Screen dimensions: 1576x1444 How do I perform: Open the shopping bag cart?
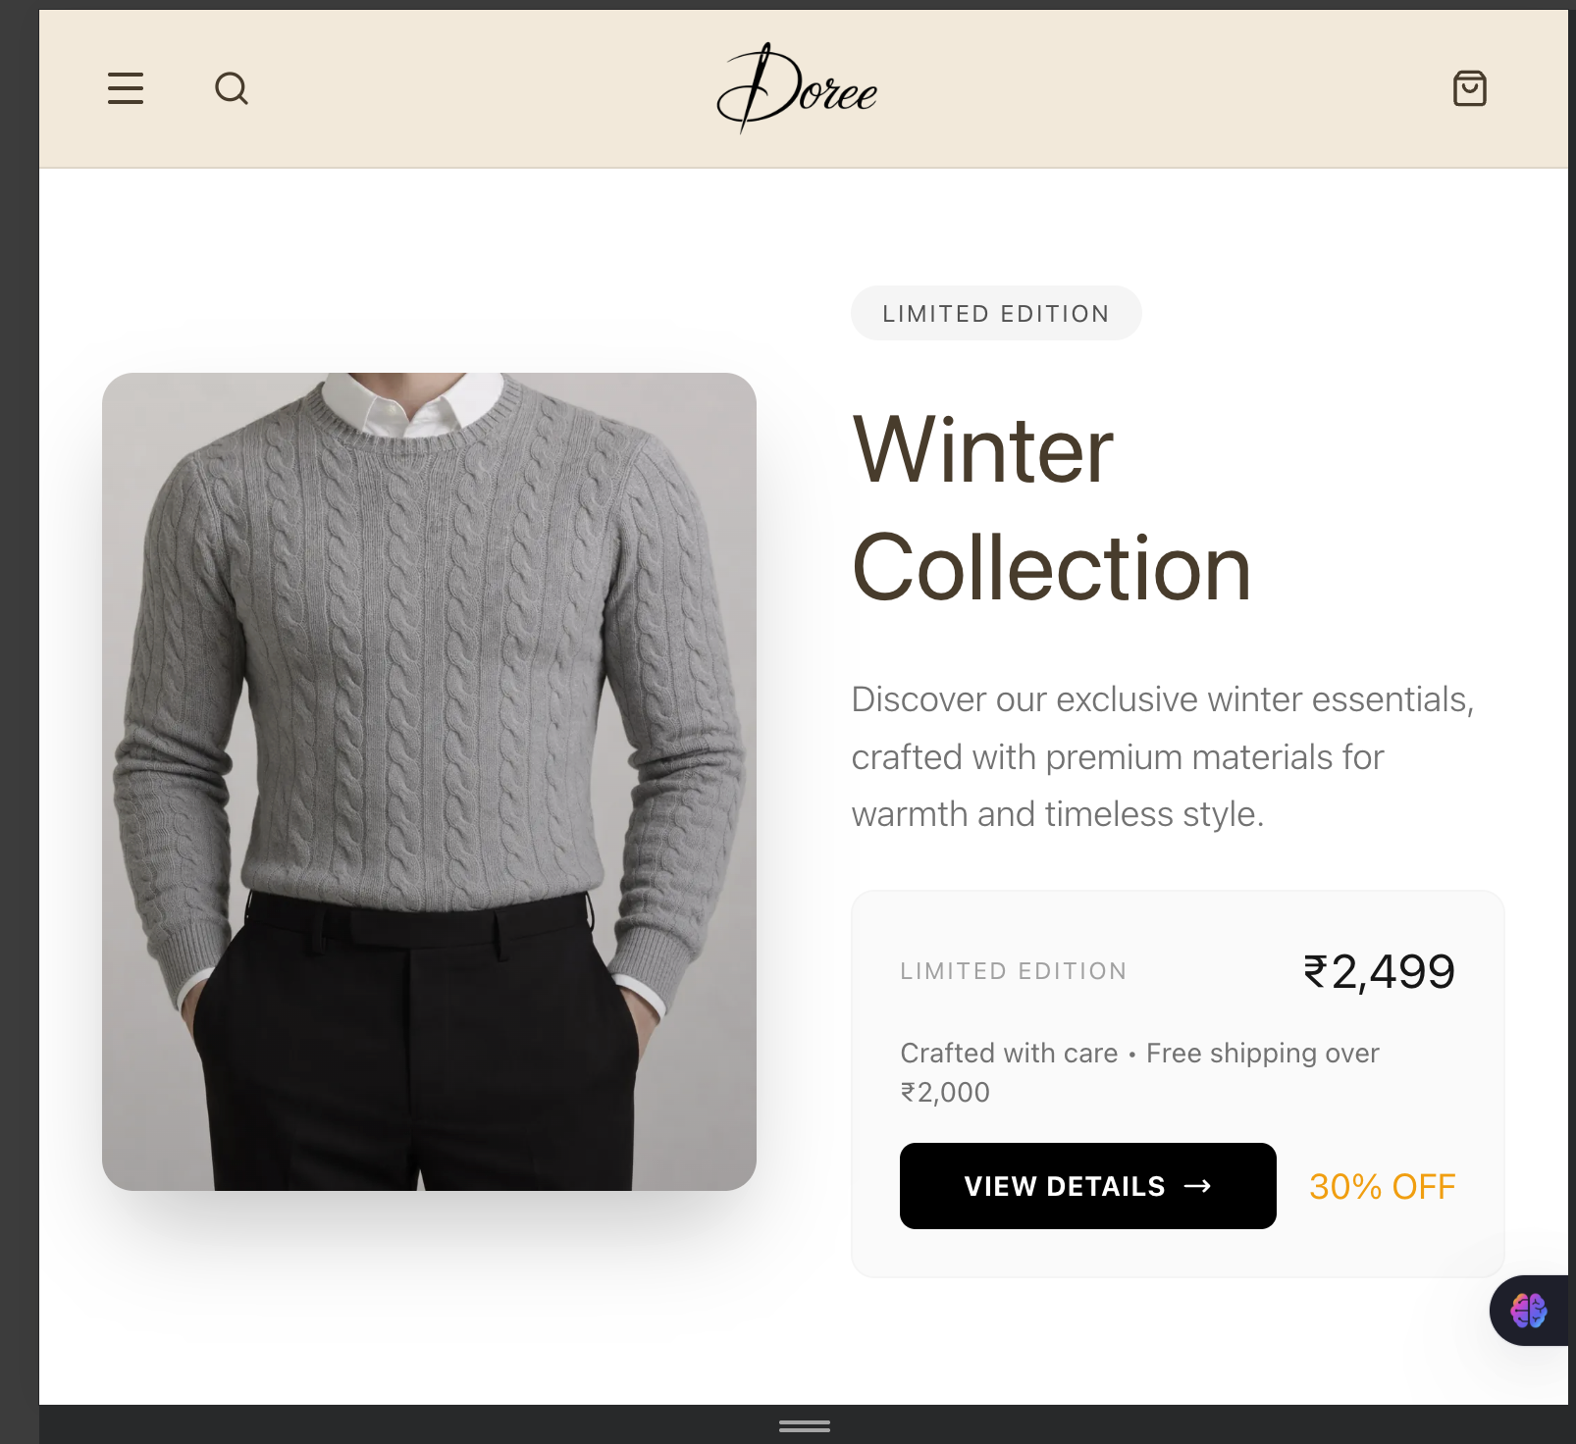(1469, 88)
